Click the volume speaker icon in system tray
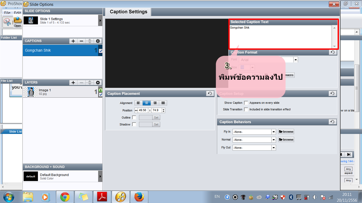 pyautogui.click(x=315, y=197)
